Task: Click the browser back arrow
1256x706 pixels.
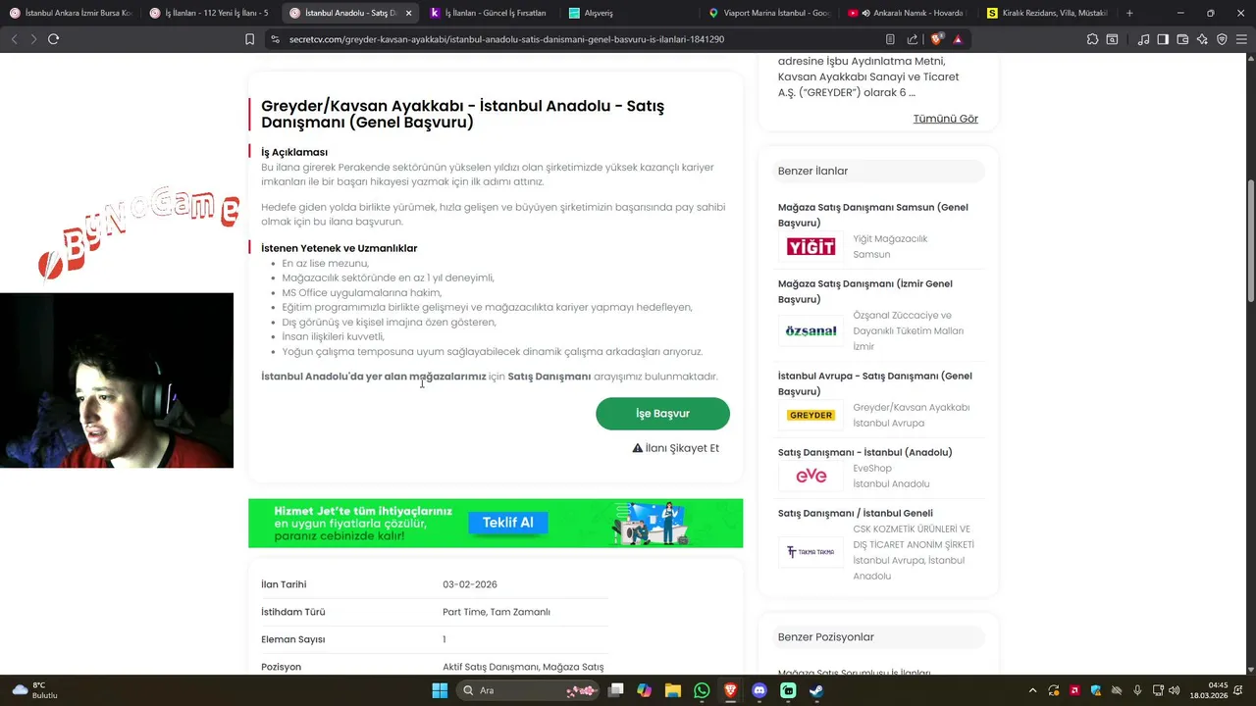Action: coord(14,39)
